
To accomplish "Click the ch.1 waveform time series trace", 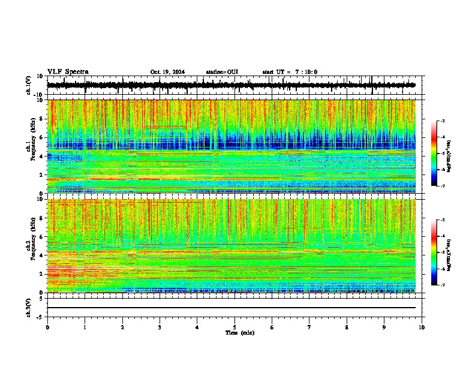I will (231, 85).
